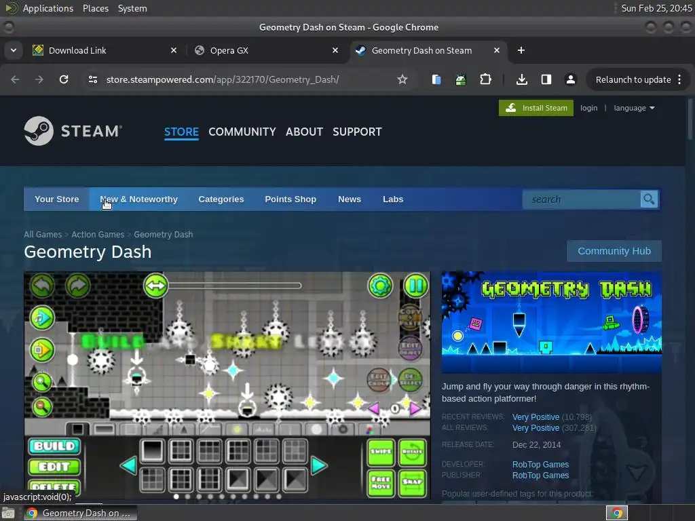695x521 pixels.
Task: Click the store search magnifier icon
Action: coord(649,199)
